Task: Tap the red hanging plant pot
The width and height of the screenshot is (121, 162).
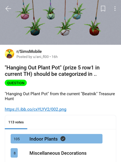Action: (x=94, y=31)
